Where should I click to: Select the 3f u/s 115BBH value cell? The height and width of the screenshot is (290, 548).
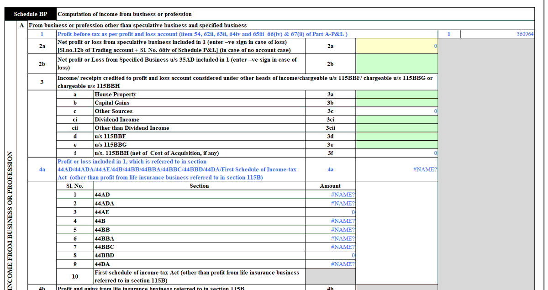[397, 153]
